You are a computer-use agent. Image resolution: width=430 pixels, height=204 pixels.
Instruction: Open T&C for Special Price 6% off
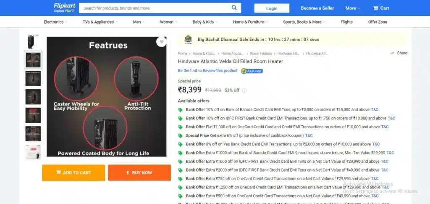[x=309, y=135]
